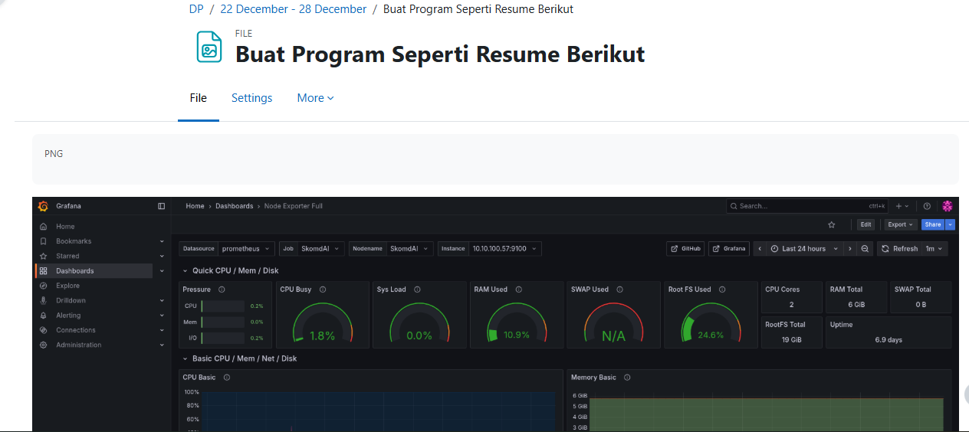Show CPU Busy panel info icon

point(323,290)
